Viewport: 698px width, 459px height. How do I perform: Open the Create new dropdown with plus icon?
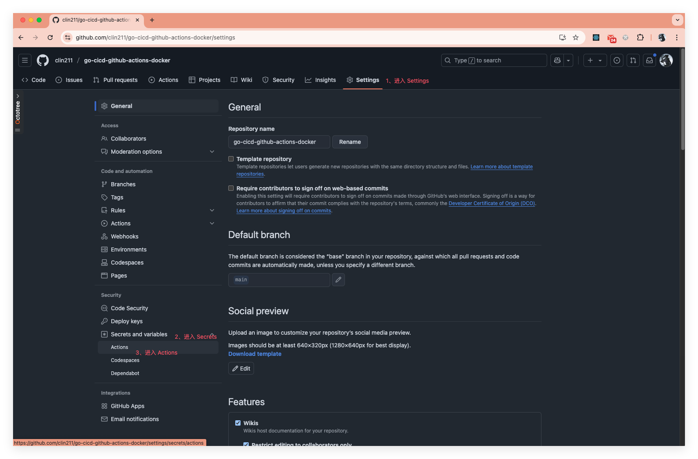(x=595, y=60)
